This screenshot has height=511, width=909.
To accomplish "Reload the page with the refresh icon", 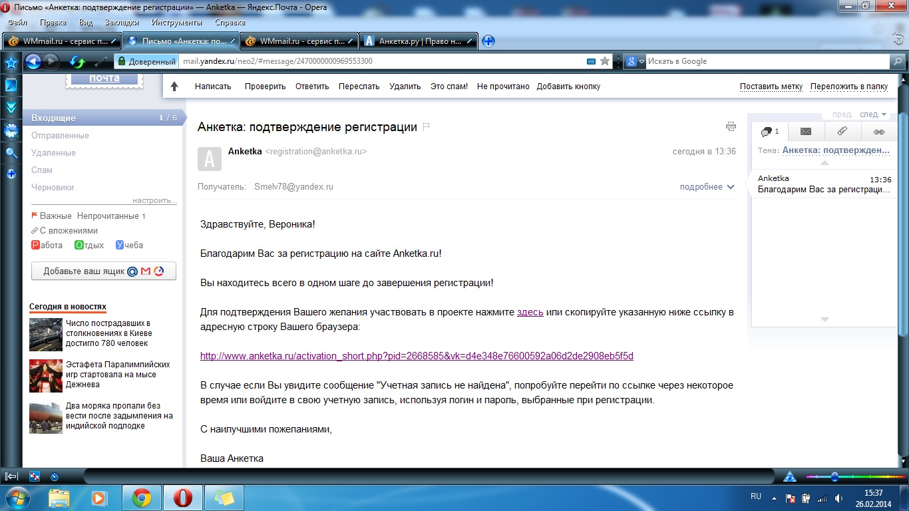I will click(77, 62).
